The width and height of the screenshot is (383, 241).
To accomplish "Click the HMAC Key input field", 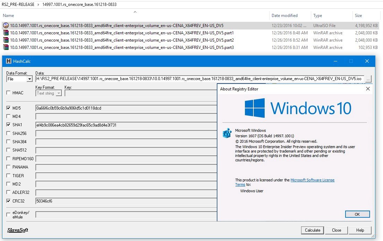I will tap(141, 93).
